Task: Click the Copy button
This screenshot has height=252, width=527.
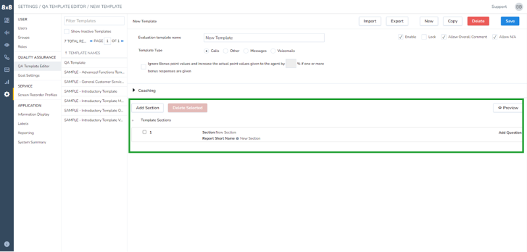Action: point(453,21)
